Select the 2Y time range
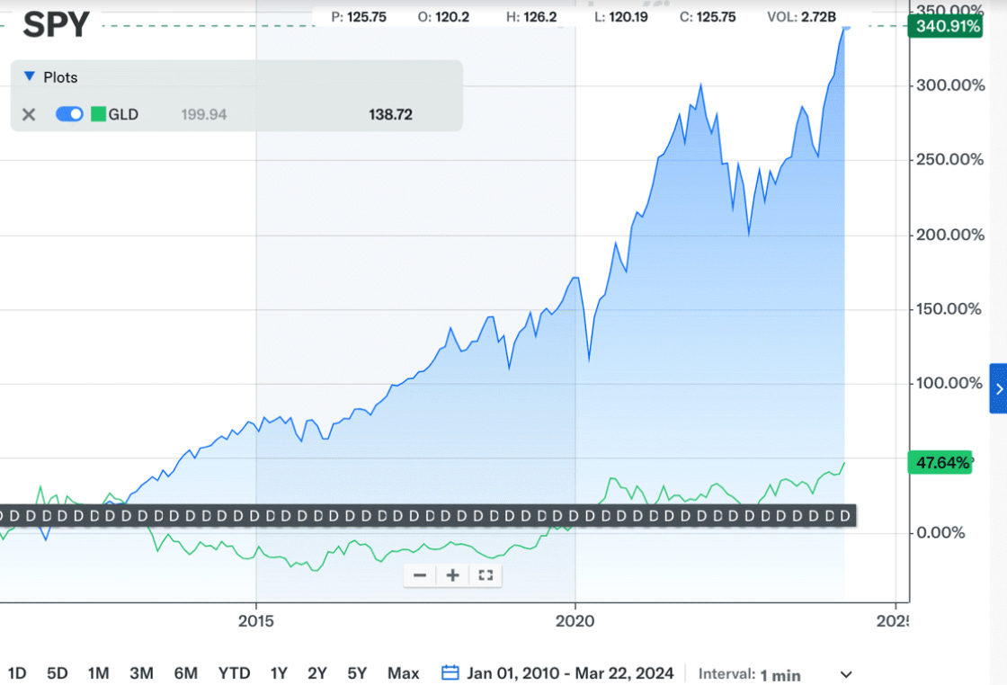Image resolution: width=1007 pixels, height=685 pixels. point(317,672)
